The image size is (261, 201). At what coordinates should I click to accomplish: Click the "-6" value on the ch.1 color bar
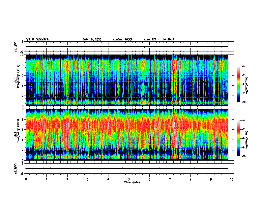coord(243,66)
